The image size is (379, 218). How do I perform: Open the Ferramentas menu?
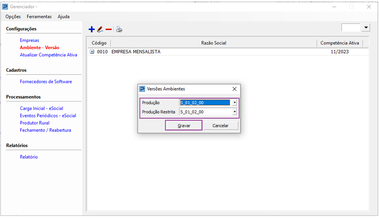pyautogui.click(x=39, y=17)
